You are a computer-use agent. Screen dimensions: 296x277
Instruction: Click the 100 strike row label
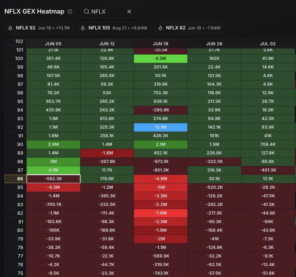[x=16, y=58]
